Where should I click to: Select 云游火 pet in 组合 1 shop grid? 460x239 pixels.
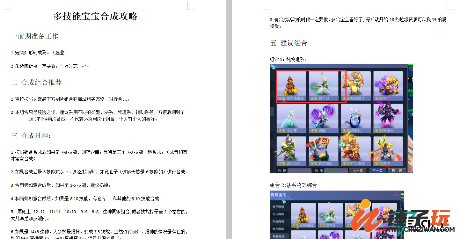pos(388,119)
